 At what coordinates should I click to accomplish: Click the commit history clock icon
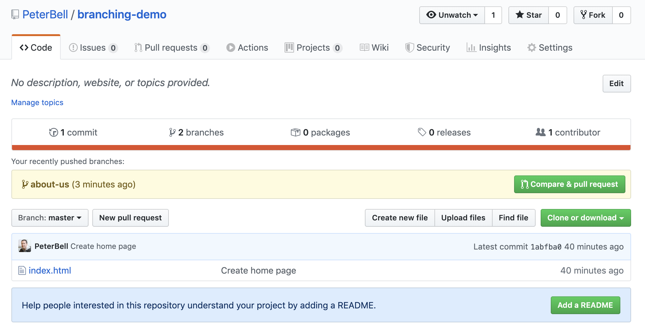53,132
